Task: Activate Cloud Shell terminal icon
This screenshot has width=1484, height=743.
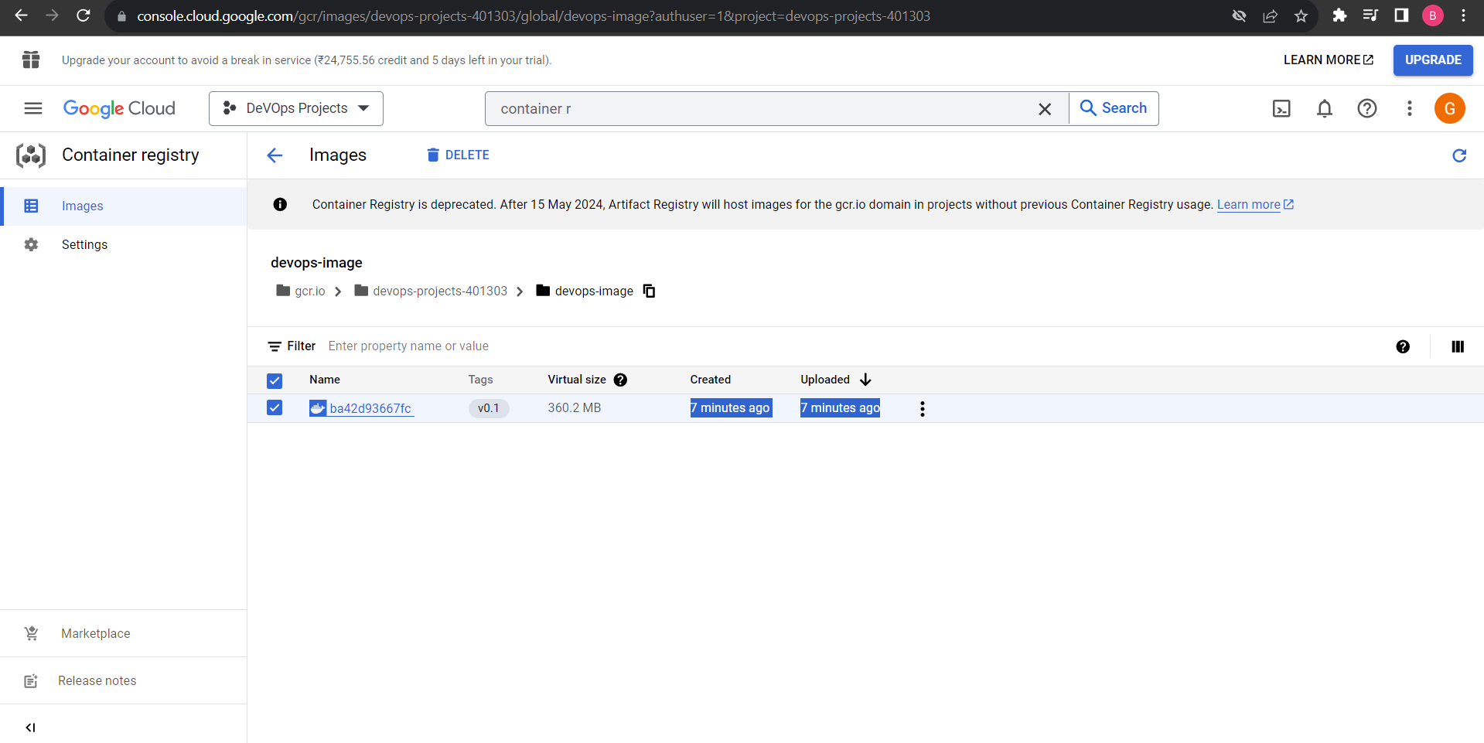Action: [1281, 108]
